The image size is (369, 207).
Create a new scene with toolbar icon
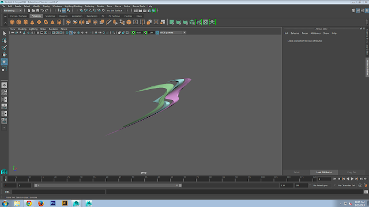click(x=29, y=10)
